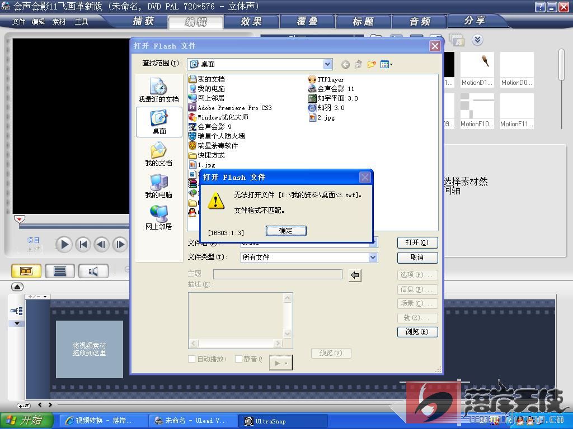This screenshot has height=429, width=573.
Task: Go back using the dialog's back arrow icon
Action: tap(345, 65)
